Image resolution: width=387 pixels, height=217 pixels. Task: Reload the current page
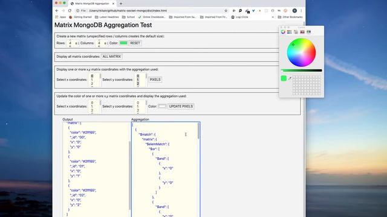pyautogui.click(x=70, y=11)
